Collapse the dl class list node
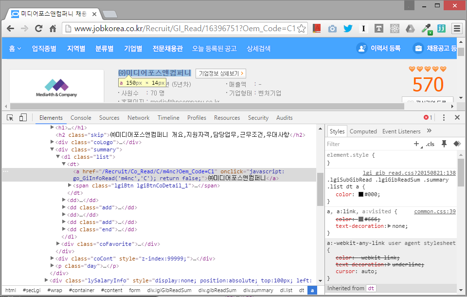 point(58,157)
